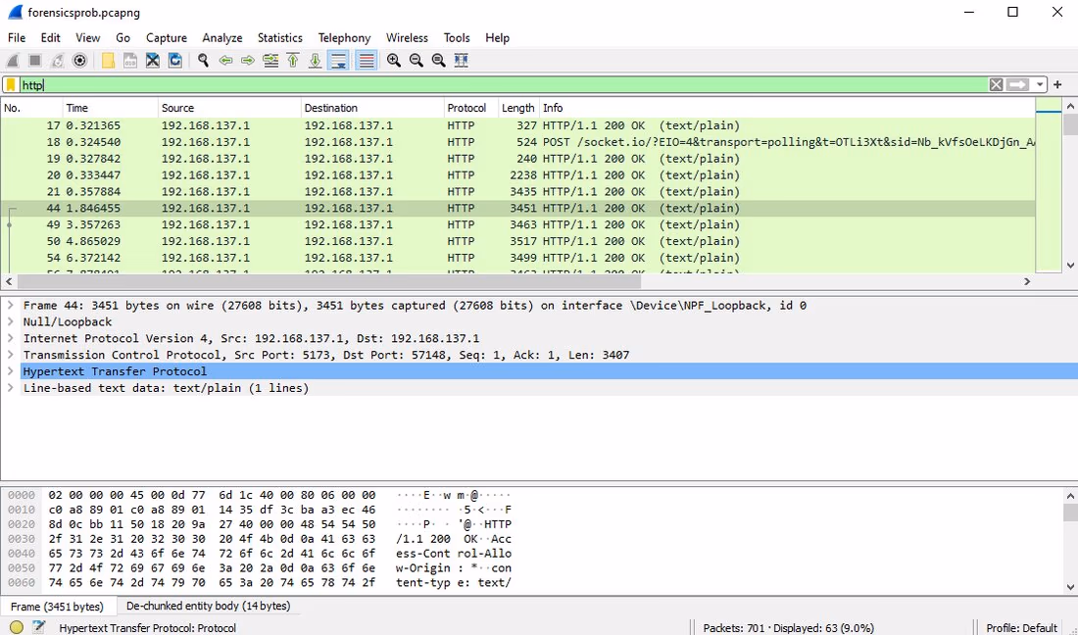Click Profile: Default in status bar
This screenshot has height=635, width=1078.
click(x=1021, y=627)
